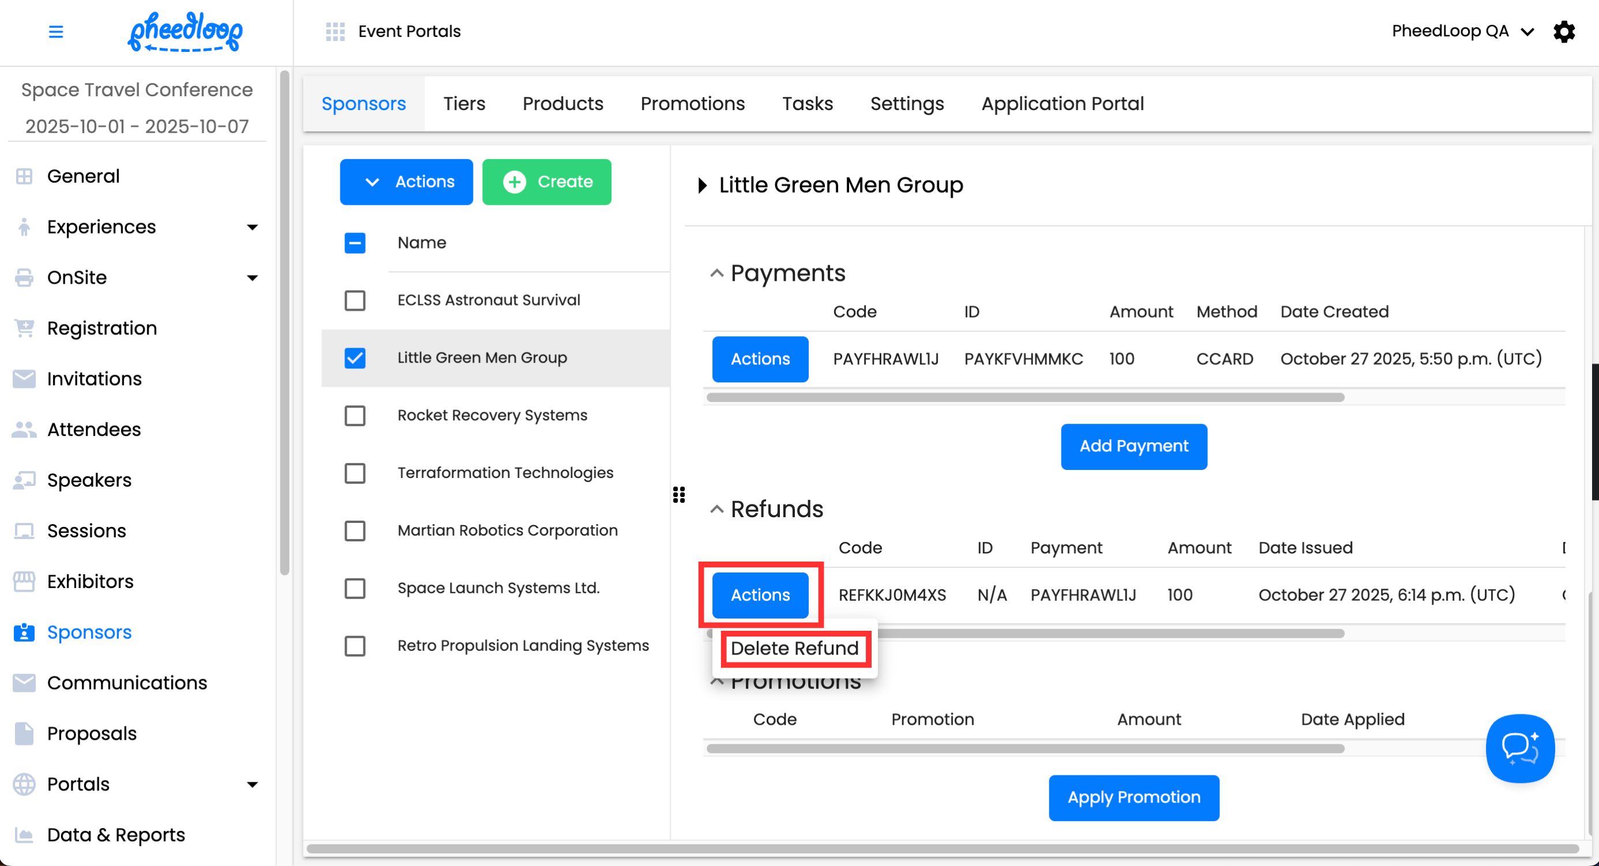Click the Payments table horizontal scrollbar

point(1024,397)
